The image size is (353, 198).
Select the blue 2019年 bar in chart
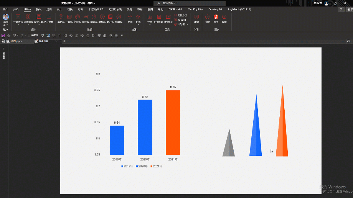point(117,140)
